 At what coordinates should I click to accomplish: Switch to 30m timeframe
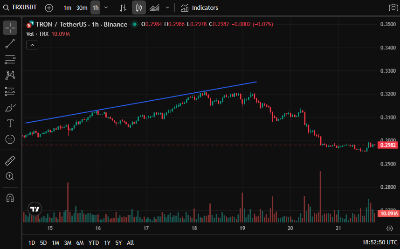pos(82,8)
